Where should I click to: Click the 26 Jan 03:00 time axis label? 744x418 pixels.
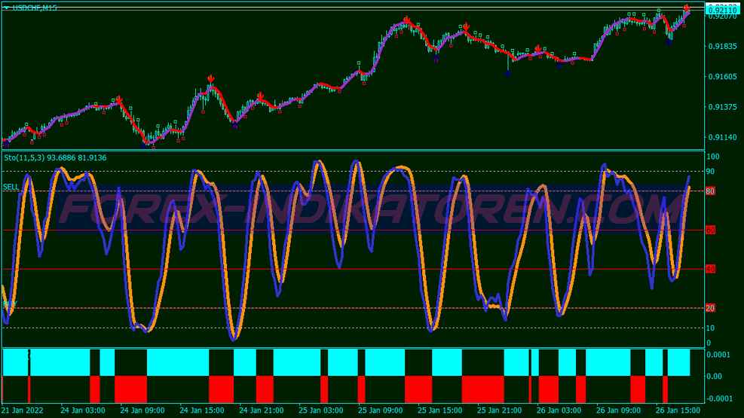(565, 411)
